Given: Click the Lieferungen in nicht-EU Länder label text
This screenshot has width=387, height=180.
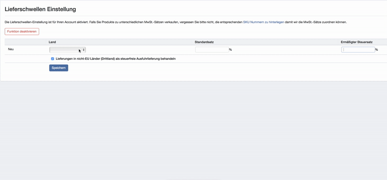Looking at the screenshot, I should [x=116, y=59].
